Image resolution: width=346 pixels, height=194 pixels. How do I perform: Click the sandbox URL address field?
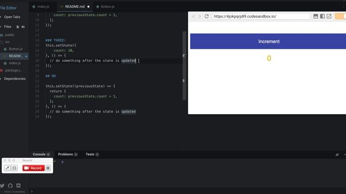(x=261, y=16)
